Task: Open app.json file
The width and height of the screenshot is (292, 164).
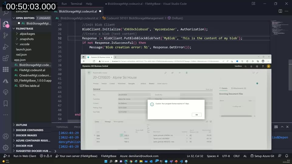Action: coord(20,60)
